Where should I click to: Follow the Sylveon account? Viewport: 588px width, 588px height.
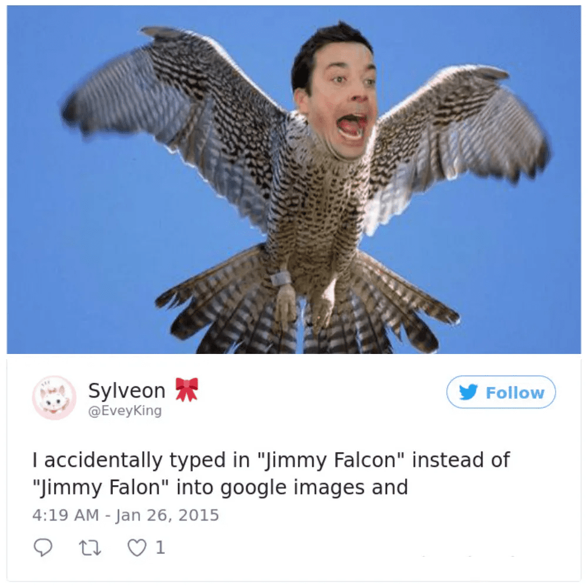click(x=501, y=392)
